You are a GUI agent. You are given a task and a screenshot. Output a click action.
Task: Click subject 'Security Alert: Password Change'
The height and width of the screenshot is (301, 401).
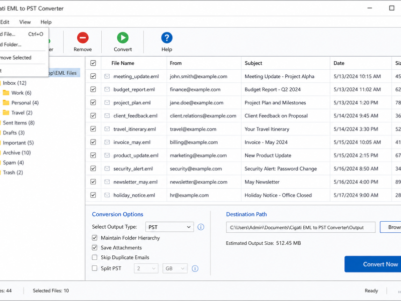281,169
